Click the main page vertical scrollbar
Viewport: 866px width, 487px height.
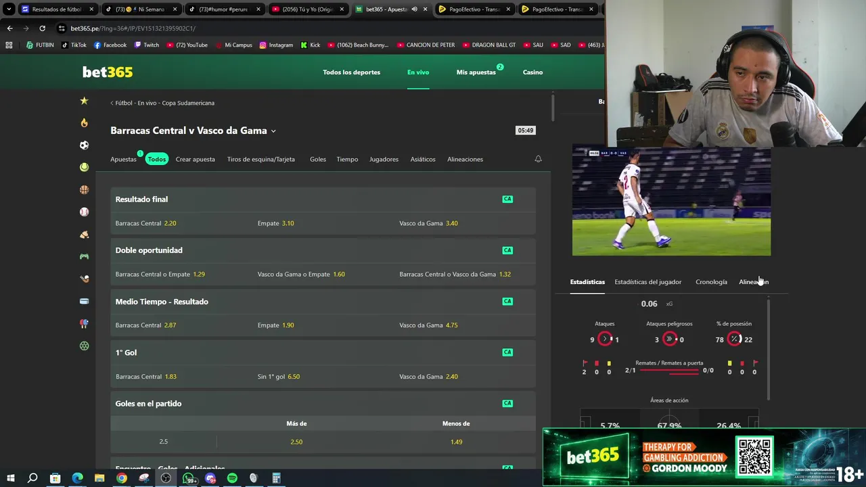[x=553, y=108]
